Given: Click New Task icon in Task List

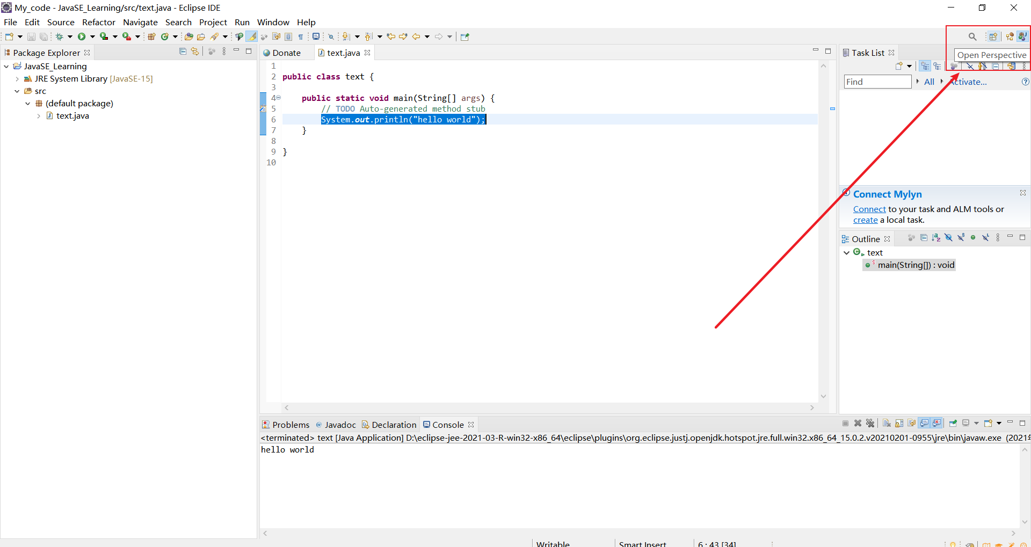Looking at the screenshot, I should coord(899,66).
